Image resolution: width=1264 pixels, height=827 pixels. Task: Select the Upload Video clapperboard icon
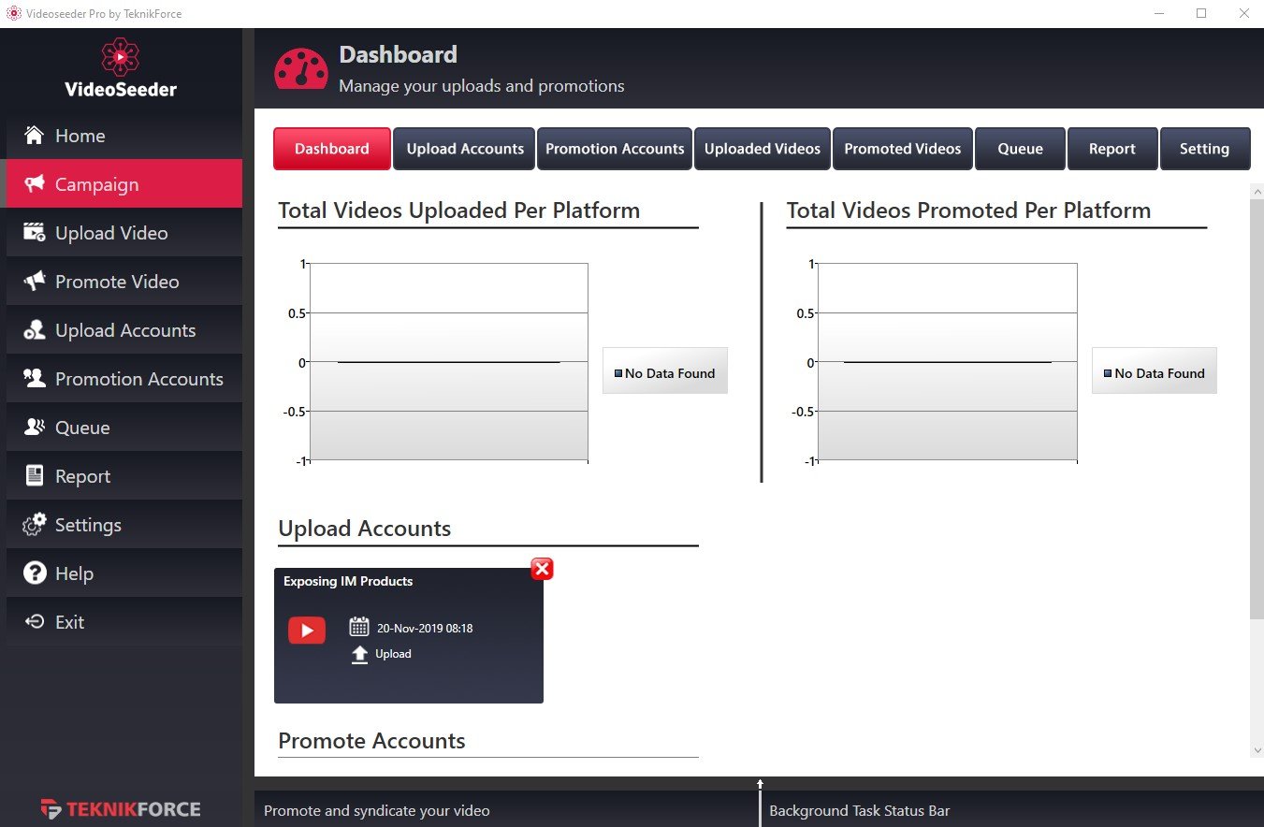35,233
